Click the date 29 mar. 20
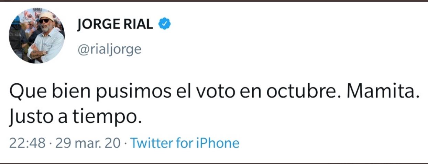Viewport: 428px width, 164px height. pos(87,143)
